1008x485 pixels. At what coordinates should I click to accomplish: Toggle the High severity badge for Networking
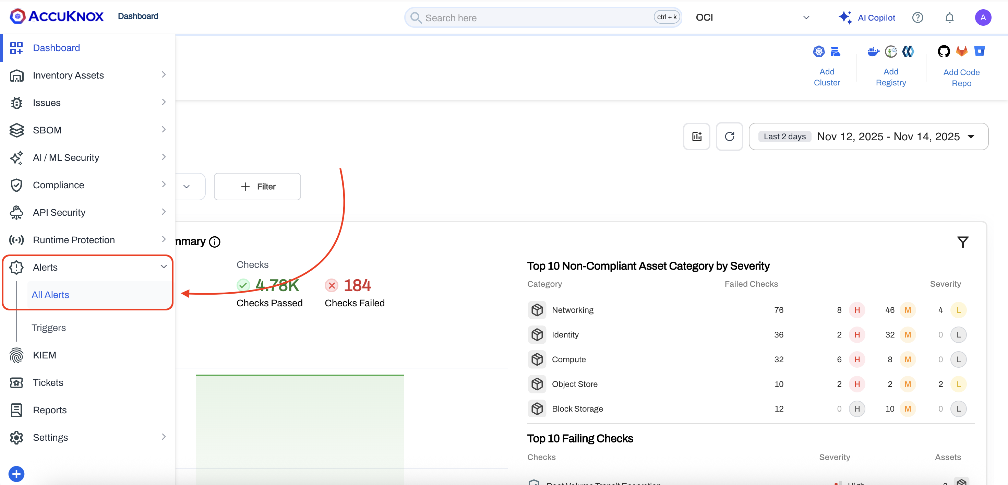(856, 310)
